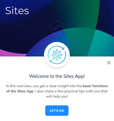
Task: Click the text In this overview
Action: [18, 86]
